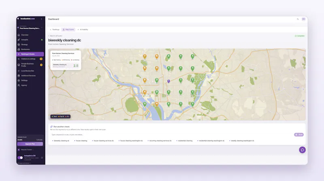Open the Businesses sidebar icon
The image size is (324, 181).
tap(19, 49)
